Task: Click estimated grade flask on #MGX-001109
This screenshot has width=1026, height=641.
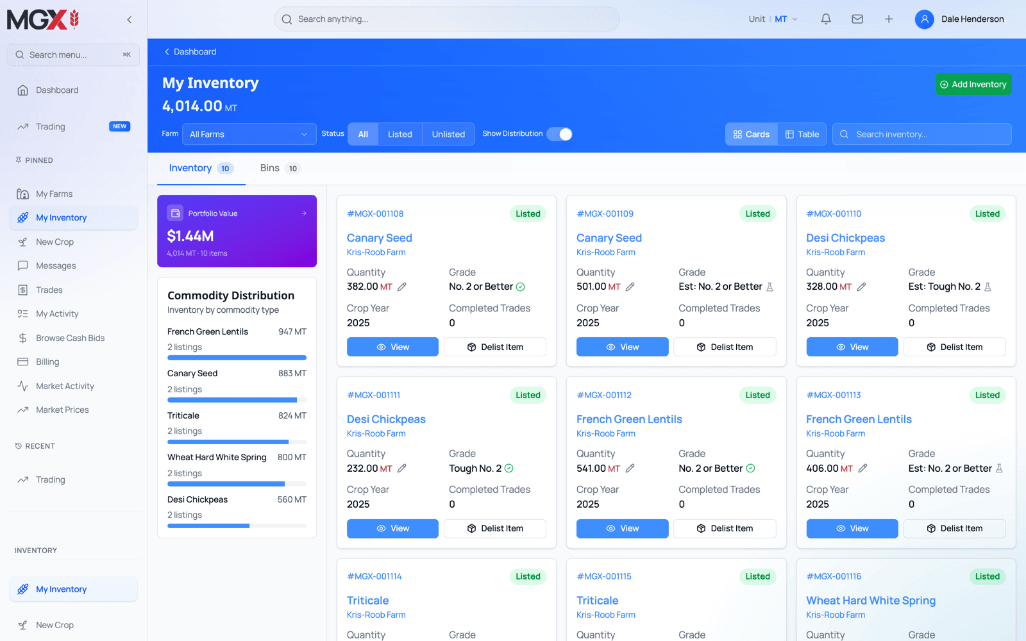Action: [x=770, y=287]
